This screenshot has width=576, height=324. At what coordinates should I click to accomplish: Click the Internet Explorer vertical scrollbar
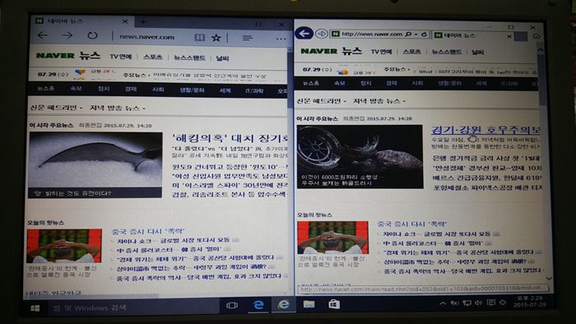541,79
